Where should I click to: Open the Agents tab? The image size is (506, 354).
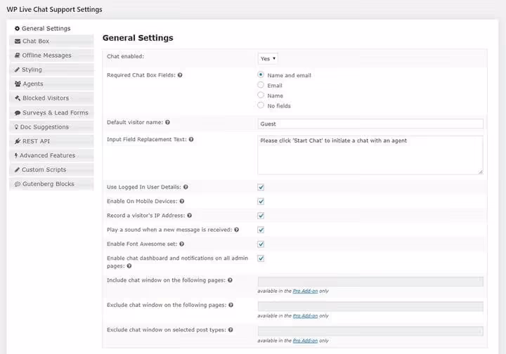tap(51, 84)
